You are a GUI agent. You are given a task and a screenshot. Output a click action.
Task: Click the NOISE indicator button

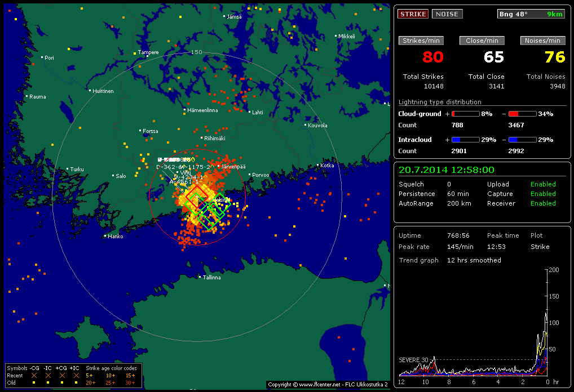[447, 14]
